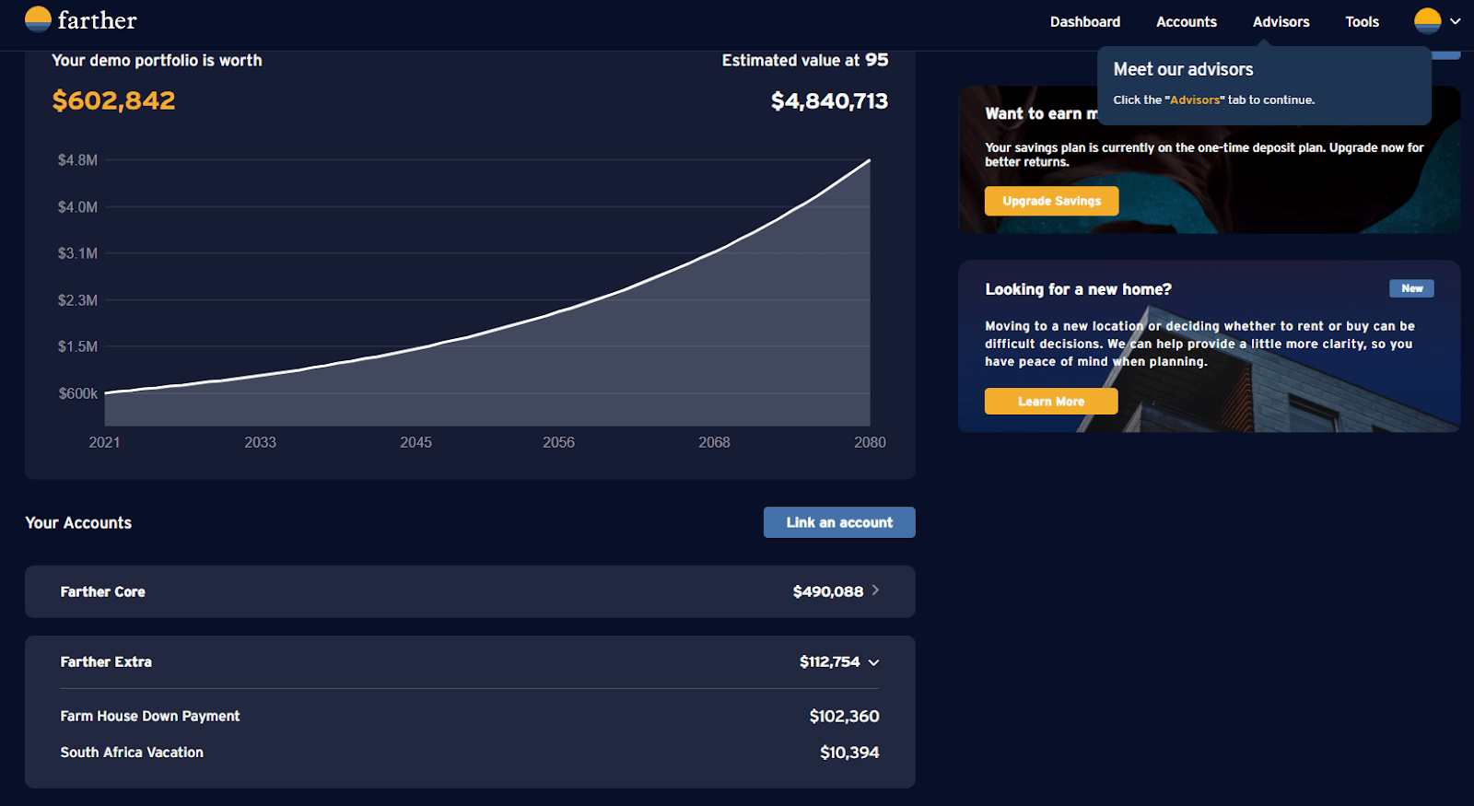Image resolution: width=1474 pixels, height=806 pixels.
Task: Click the $112,754 Farther Extra balance
Action: [x=829, y=662]
